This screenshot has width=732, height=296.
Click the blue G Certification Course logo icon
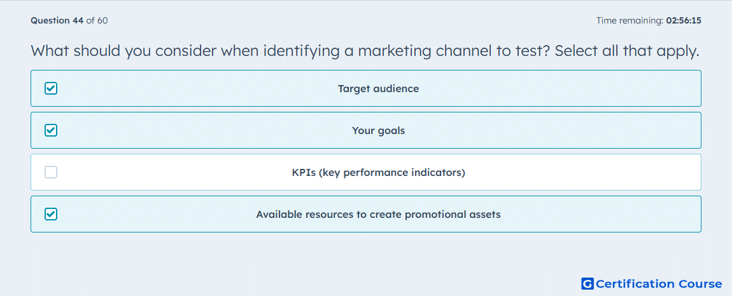588,283
